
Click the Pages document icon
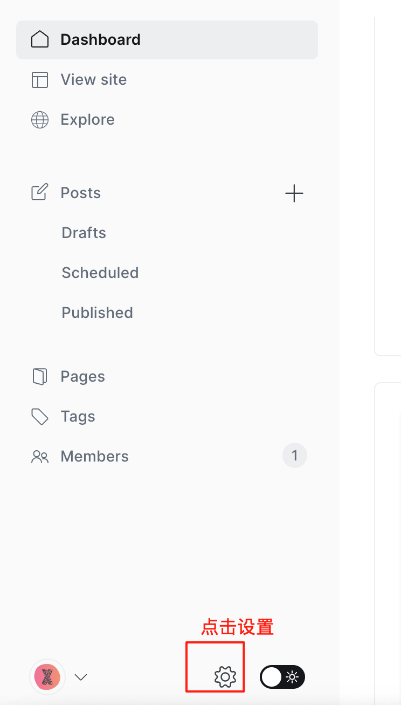[x=39, y=376]
